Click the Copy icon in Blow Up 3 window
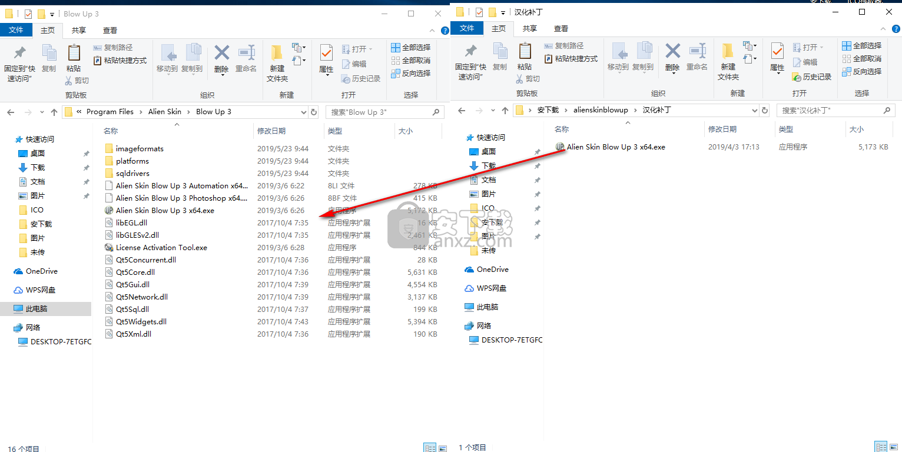This screenshot has width=902, height=452. [x=49, y=59]
